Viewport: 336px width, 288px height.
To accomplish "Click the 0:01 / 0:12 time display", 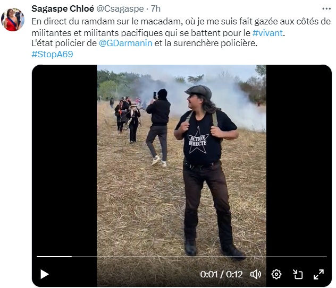I will 221,274.
